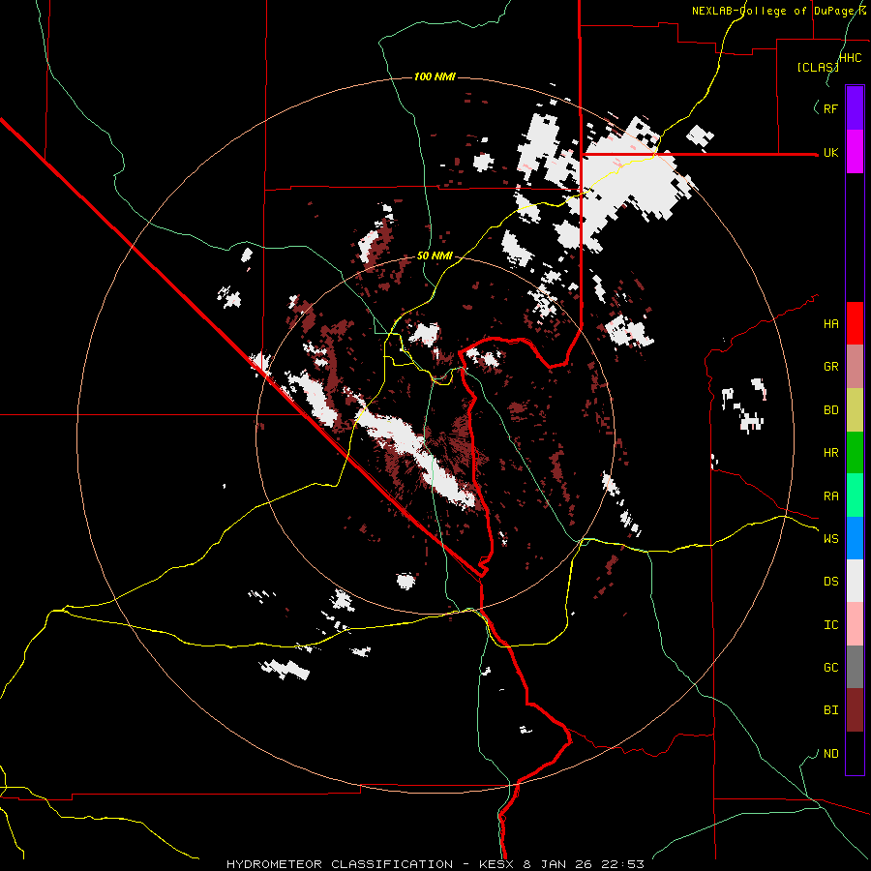The height and width of the screenshot is (871, 871).
Task: Click the [CLAS] units label
Action: coord(818,67)
